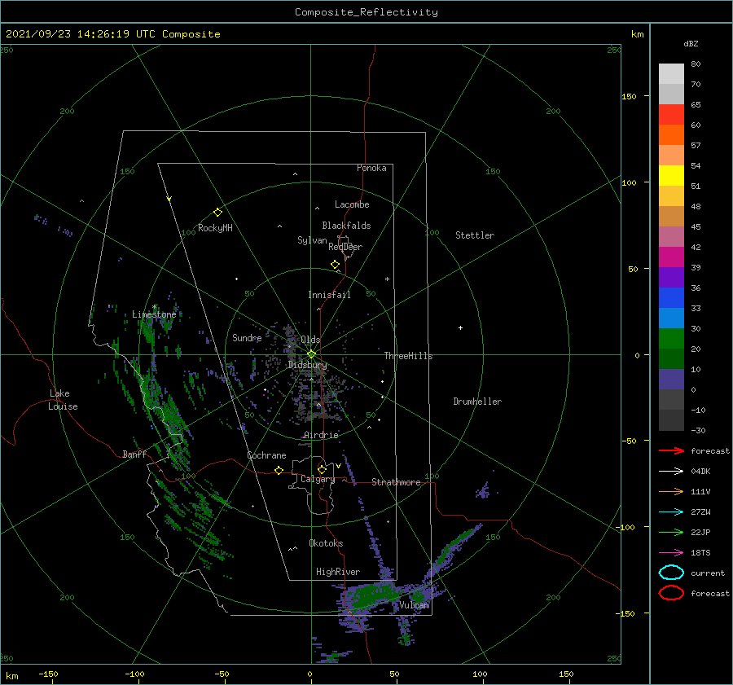Click the HighRiver label
The image size is (733, 685).
point(338,572)
